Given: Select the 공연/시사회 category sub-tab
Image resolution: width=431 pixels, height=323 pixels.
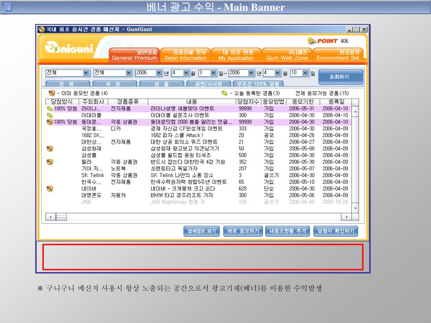Looking at the screenshot, I should coord(209,84).
